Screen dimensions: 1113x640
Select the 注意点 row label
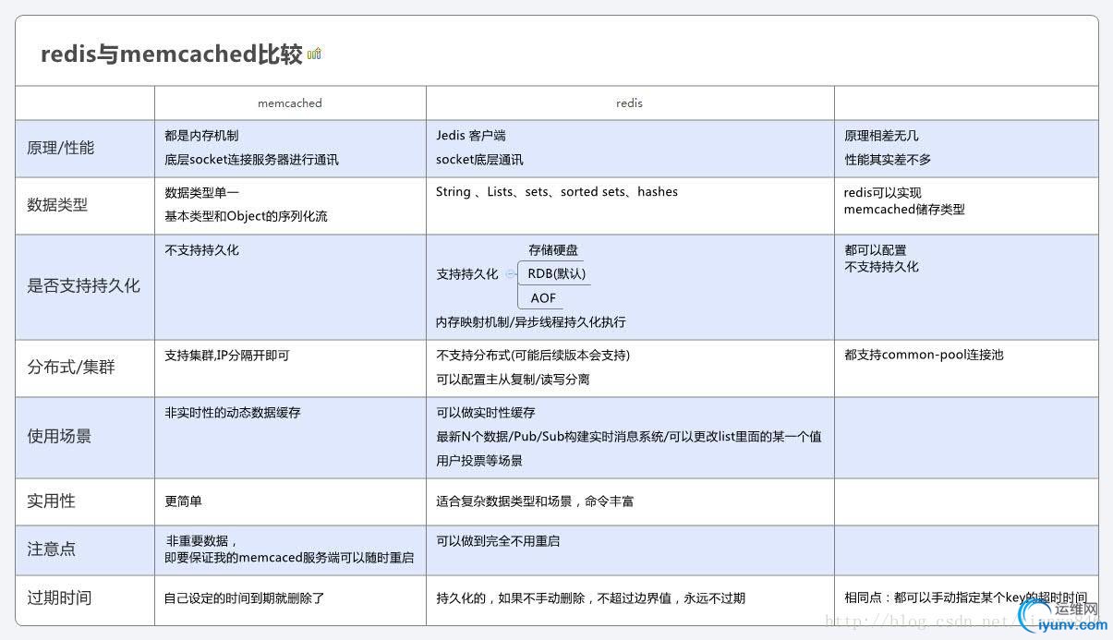52,549
